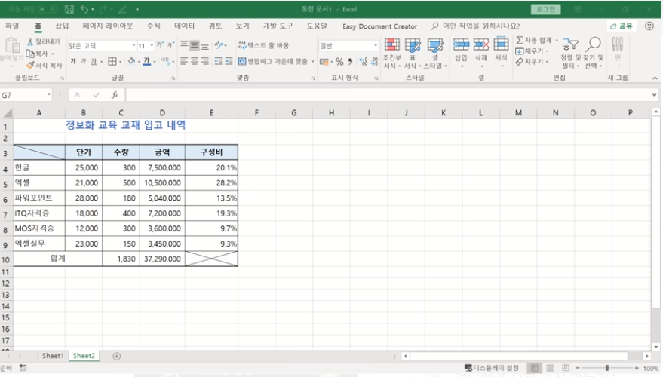
Task: Open Format as Table (표 서식)
Action: [x=413, y=54]
